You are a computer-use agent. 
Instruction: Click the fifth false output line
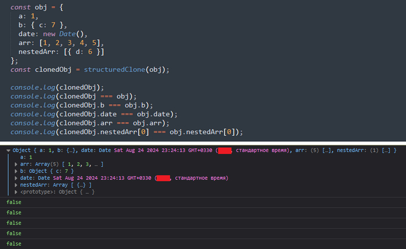pos(14,244)
